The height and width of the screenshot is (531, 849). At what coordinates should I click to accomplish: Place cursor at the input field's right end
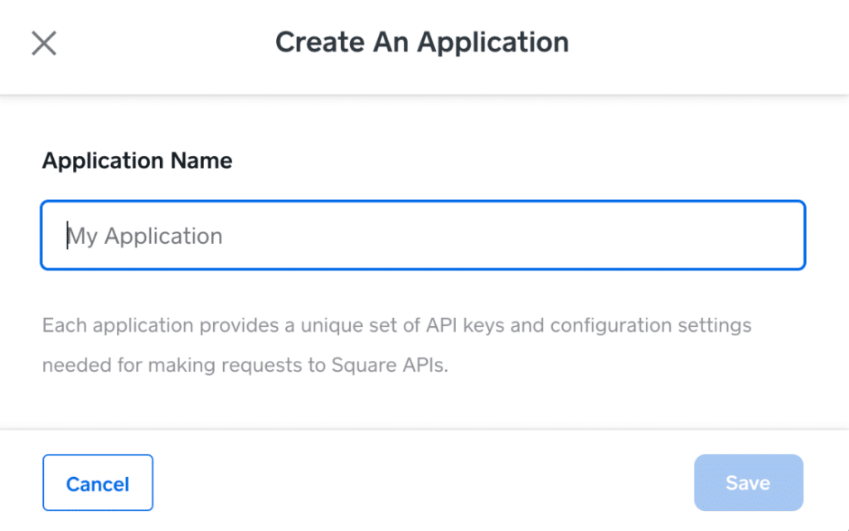tap(788, 236)
